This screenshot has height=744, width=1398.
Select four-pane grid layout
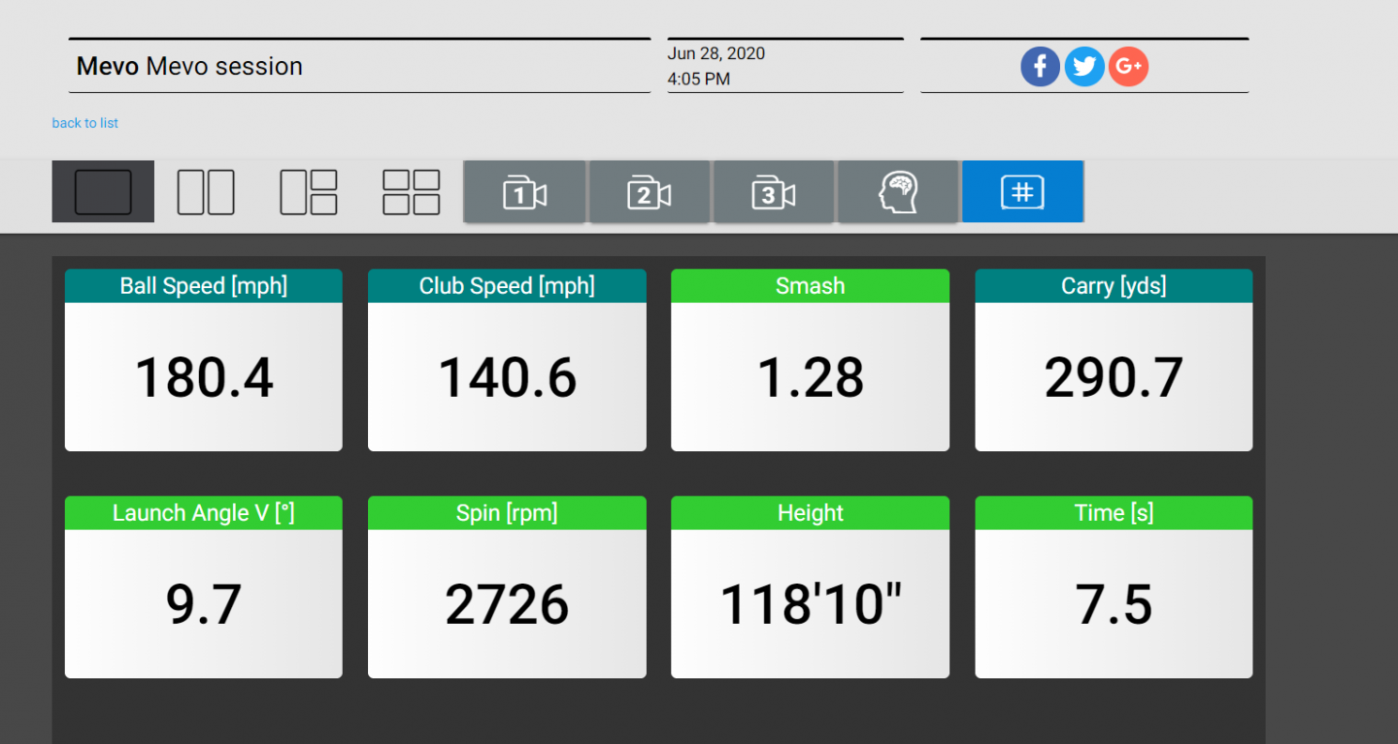click(x=412, y=192)
